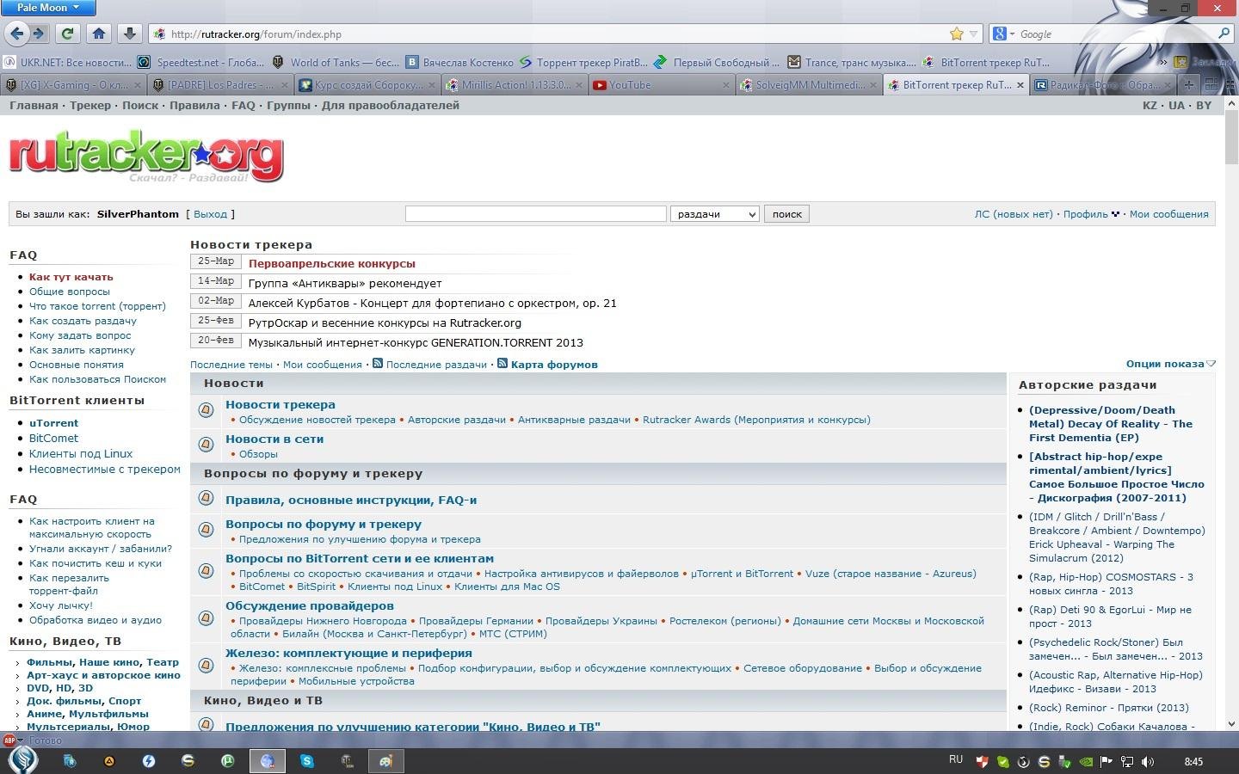
Task: Expand Опции показа options
Action: tap(1170, 364)
